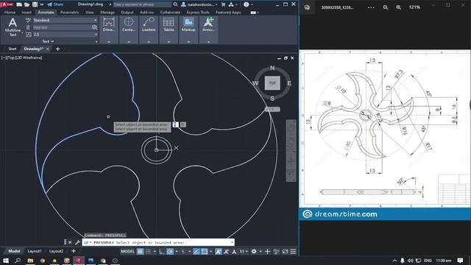
Task: Click the Autodesk App Store cart icon
Action: tap(223, 4)
